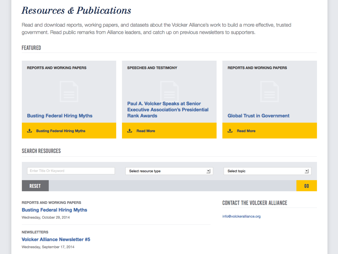Click download icon beside Volcker speech Read More
Image resolution: width=338 pixels, height=254 pixels.
pos(130,131)
